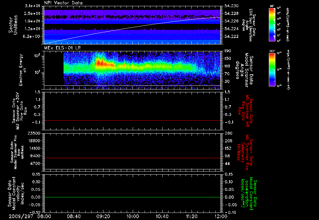Click the green Model Constant acceleration label
The width and height of the screenshot is (319, 220).
pyautogui.click(x=248, y=194)
